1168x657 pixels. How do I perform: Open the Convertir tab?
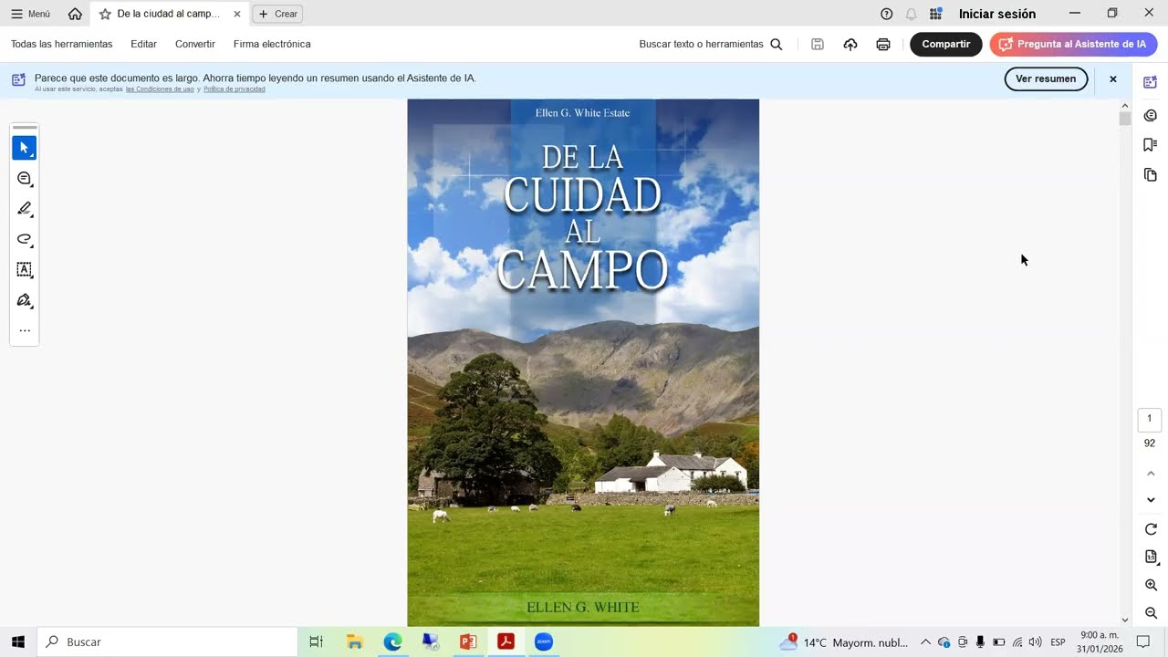point(194,44)
